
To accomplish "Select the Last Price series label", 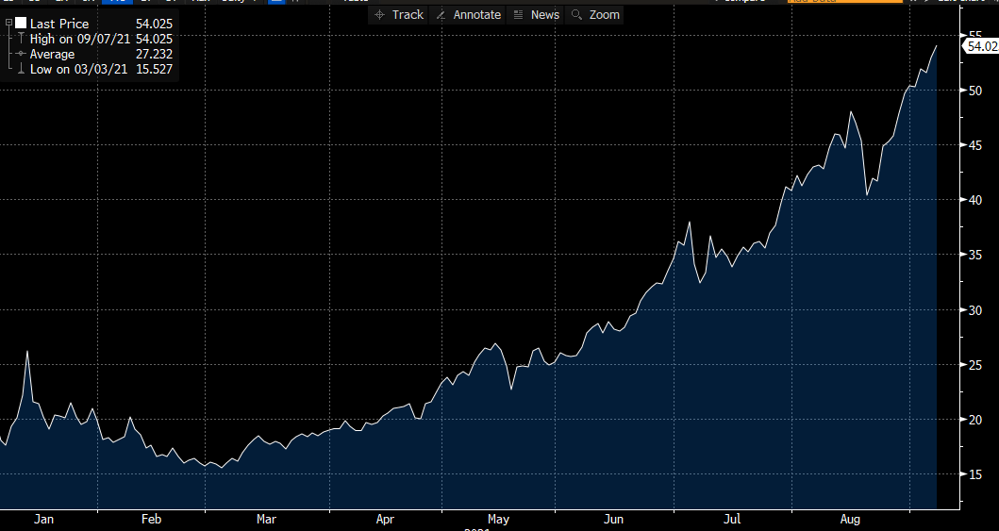I will (x=59, y=24).
